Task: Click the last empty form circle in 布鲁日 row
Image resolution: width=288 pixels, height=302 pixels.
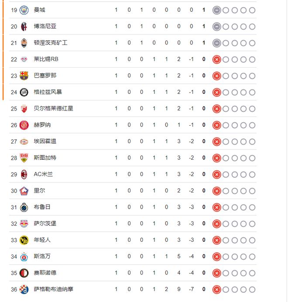Action: (x=252, y=207)
